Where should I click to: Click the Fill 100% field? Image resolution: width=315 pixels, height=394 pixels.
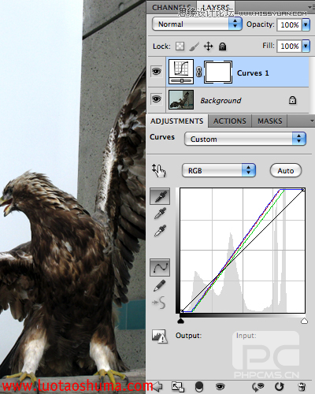pos(289,46)
